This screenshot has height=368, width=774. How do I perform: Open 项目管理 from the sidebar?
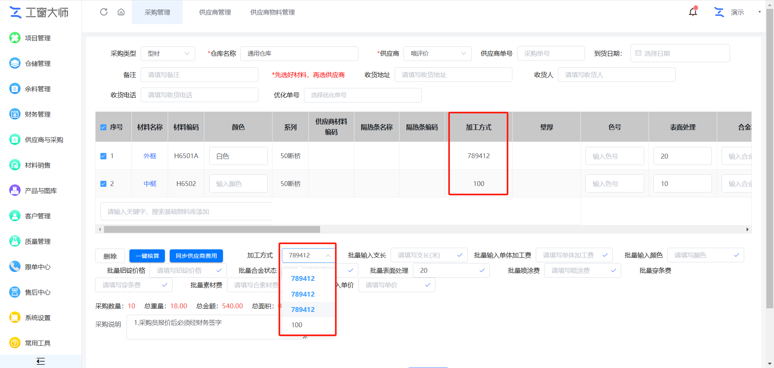click(x=37, y=38)
